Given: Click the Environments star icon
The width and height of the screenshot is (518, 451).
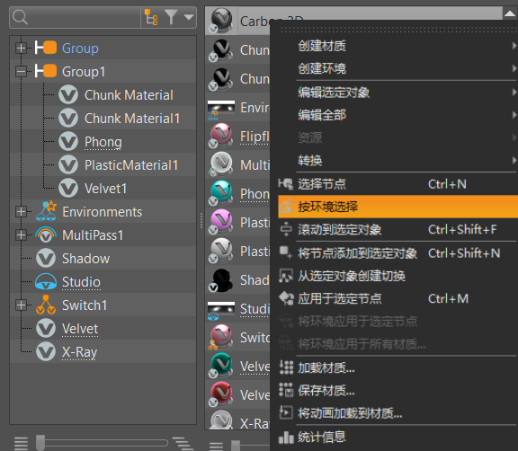Looking at the screenshot, I should pyautogui.click(x=46, y=211).
